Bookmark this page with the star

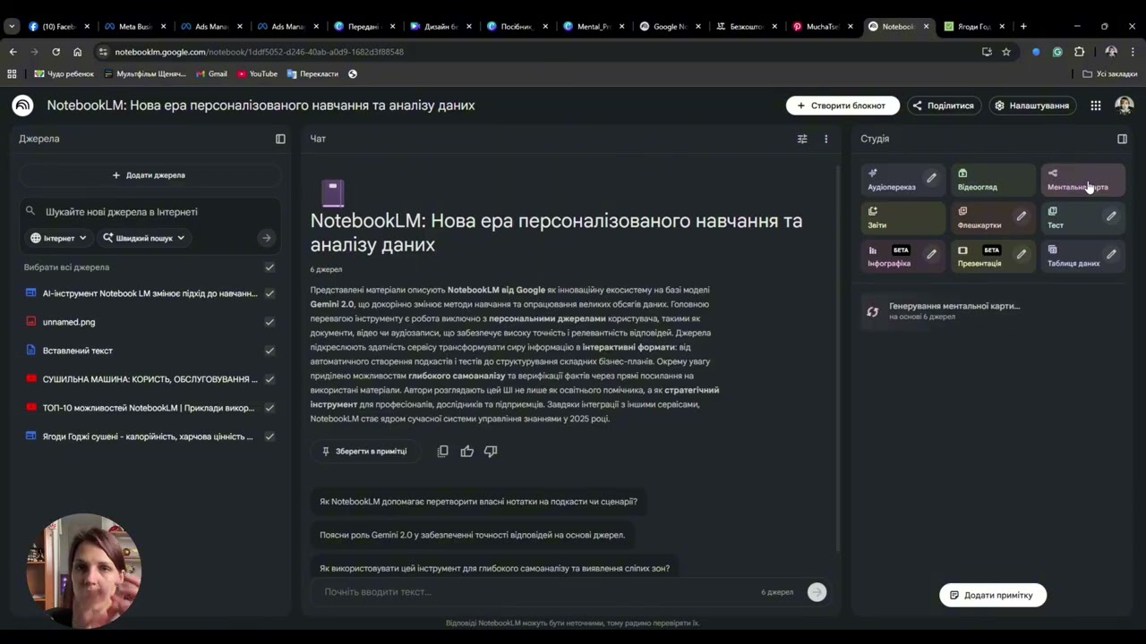coord(1006,52)
